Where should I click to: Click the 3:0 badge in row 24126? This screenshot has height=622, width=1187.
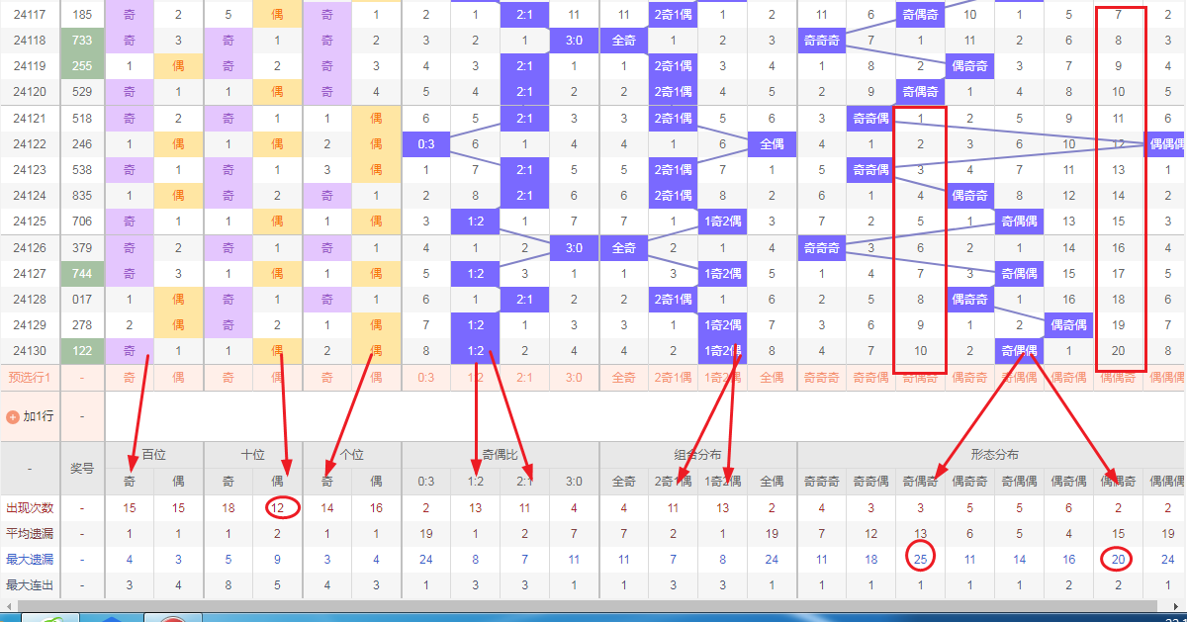(574, 247)
